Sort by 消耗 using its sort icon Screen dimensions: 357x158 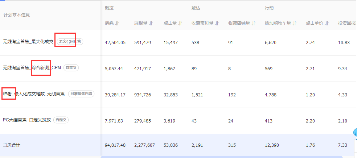pyautogui.click(x=118, y=23)
